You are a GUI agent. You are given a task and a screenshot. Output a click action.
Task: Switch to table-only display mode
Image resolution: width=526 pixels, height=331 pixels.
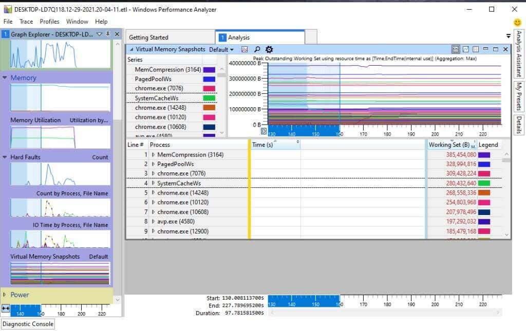tap(475, 49)
